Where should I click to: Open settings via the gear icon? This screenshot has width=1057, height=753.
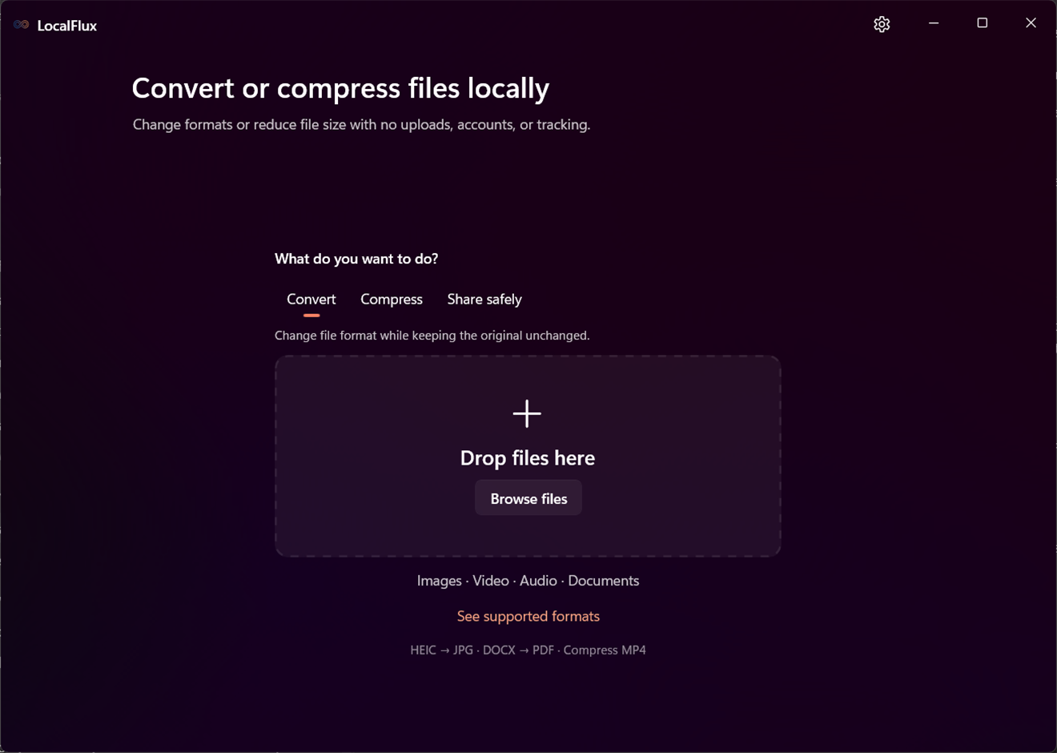tap(882, 24)
